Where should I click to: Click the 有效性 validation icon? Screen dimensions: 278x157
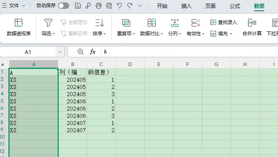196,23
